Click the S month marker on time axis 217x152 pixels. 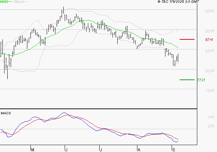click(174, 150)
